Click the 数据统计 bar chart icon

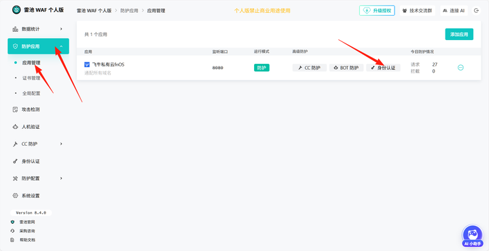[x=15, y=29]
